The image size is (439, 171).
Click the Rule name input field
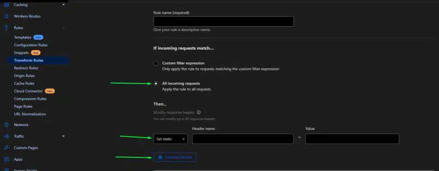click(x=224, y=21)
